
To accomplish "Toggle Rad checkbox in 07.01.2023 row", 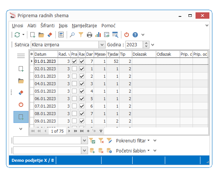I will tap(82, 106).
